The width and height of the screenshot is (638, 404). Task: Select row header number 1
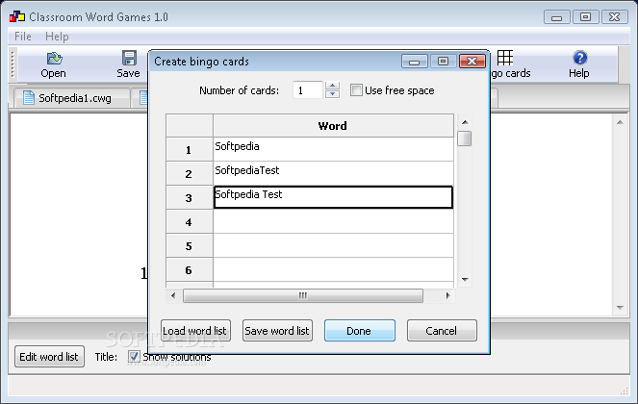pyautogui.click(x=190, y=149)
